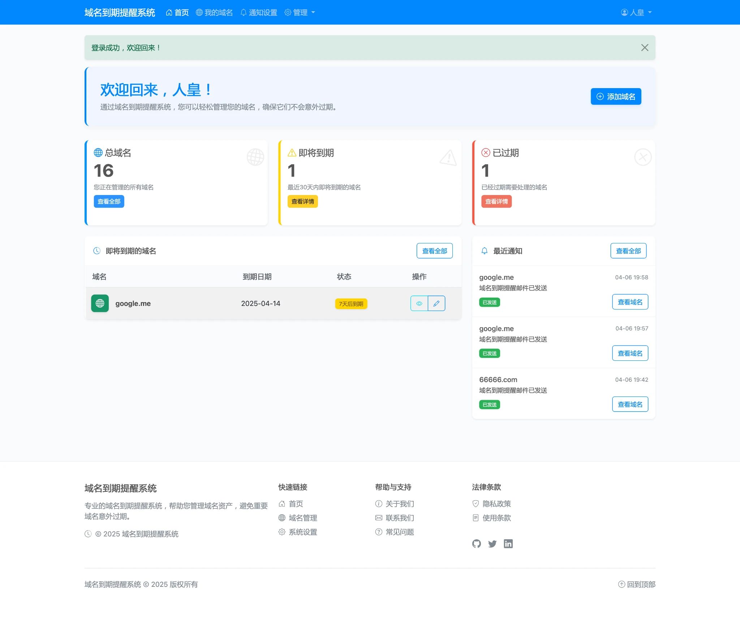
Task: Click the clock icon beside 即将到期的域名
Action: [97, 251]
